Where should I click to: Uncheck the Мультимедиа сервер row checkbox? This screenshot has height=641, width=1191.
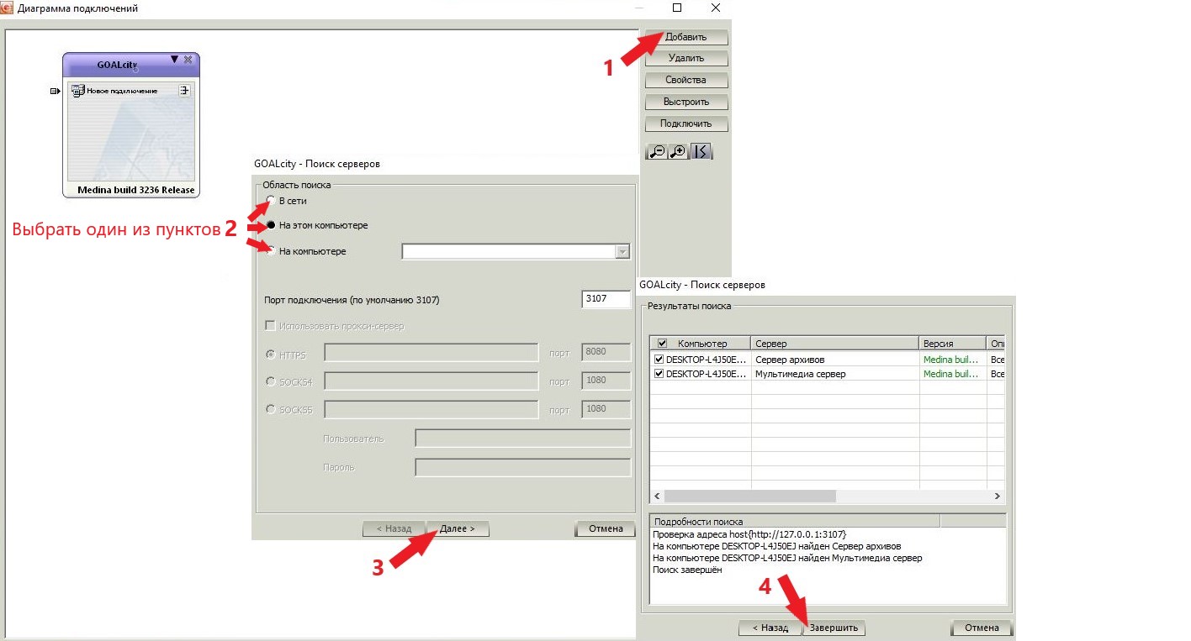[659, 374]
